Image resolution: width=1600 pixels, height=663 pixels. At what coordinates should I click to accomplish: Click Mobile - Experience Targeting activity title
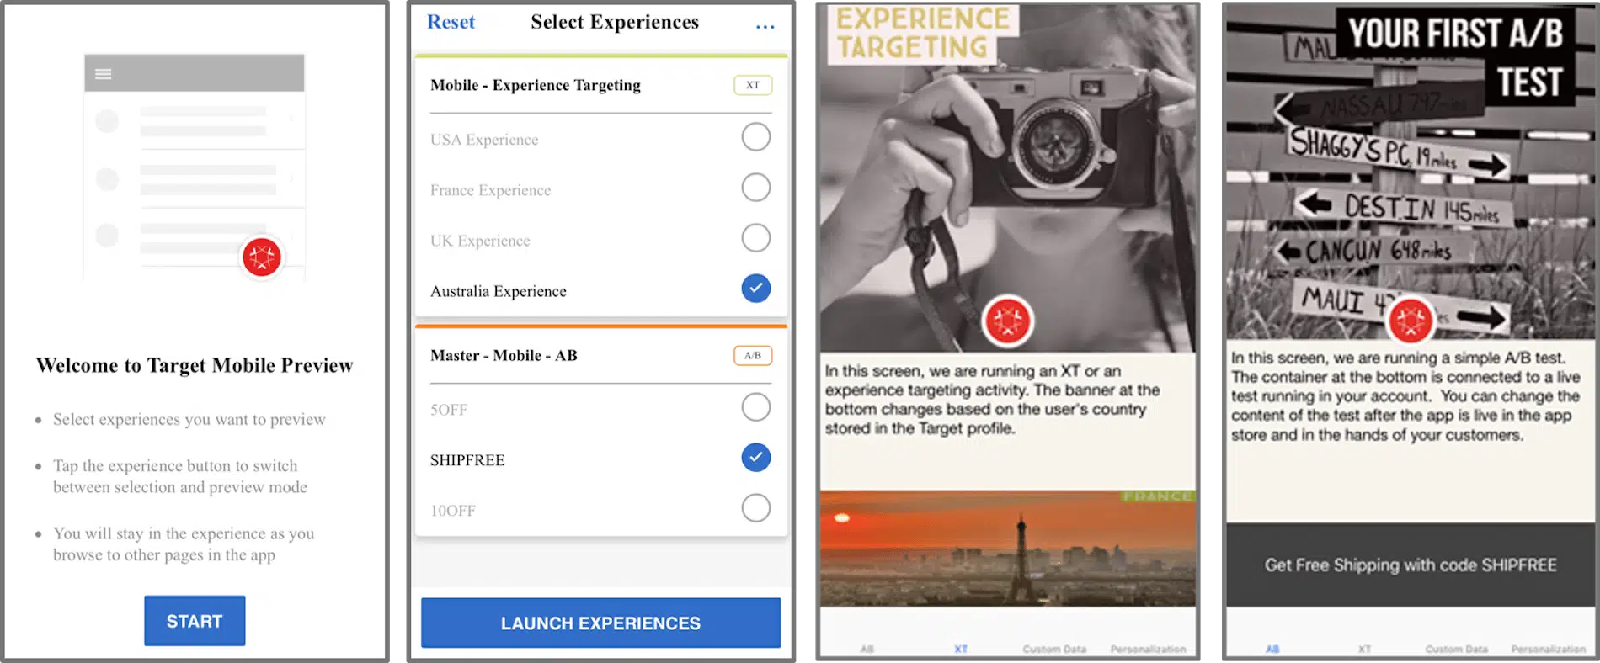coord(536,85)
